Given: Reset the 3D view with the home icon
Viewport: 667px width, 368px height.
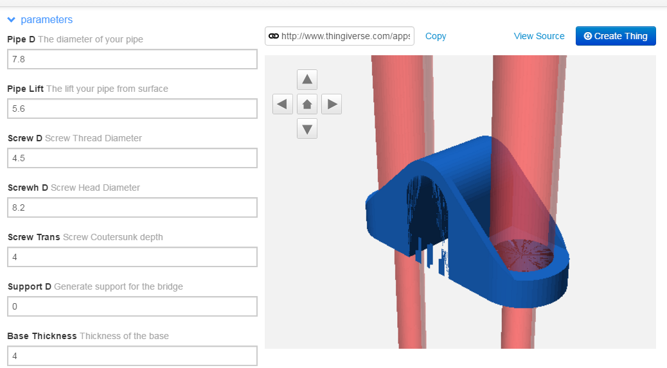Looking at the screenshot, I should (x=307, y=104).
